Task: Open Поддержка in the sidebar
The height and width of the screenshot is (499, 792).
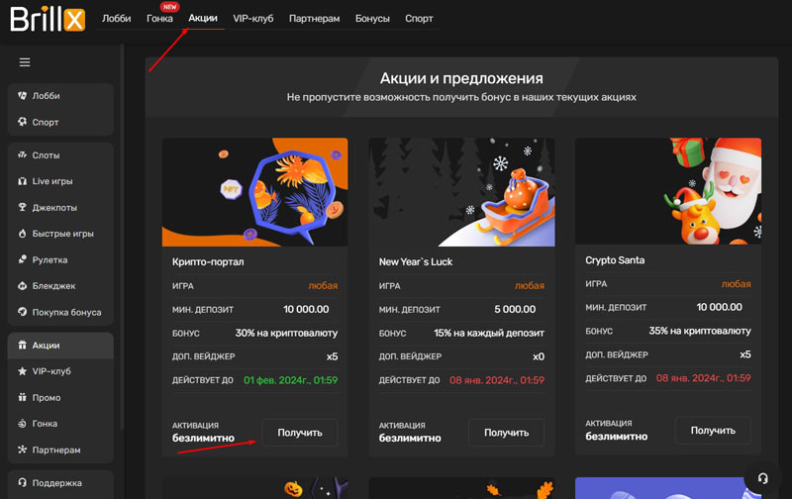Action: click(59, 483)
